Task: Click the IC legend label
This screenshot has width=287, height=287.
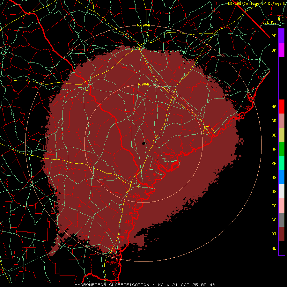Action: [x=274, y=206]
